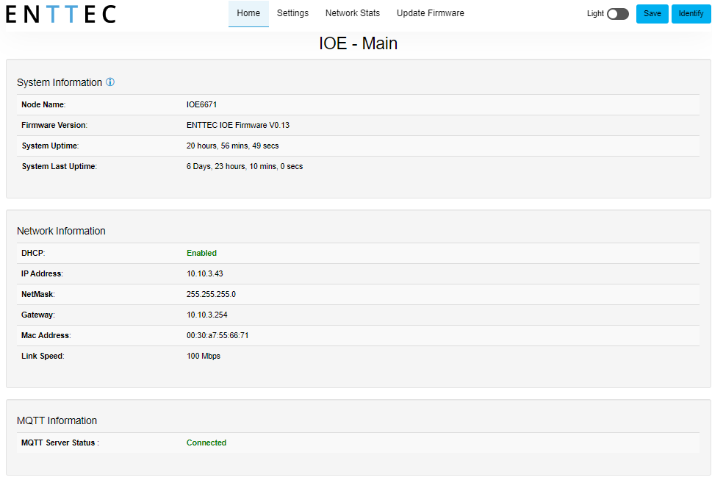The width and height of the screenshot is (712, 480).
Task: Click the MQTT Server Status label
Action: (60, 443)
